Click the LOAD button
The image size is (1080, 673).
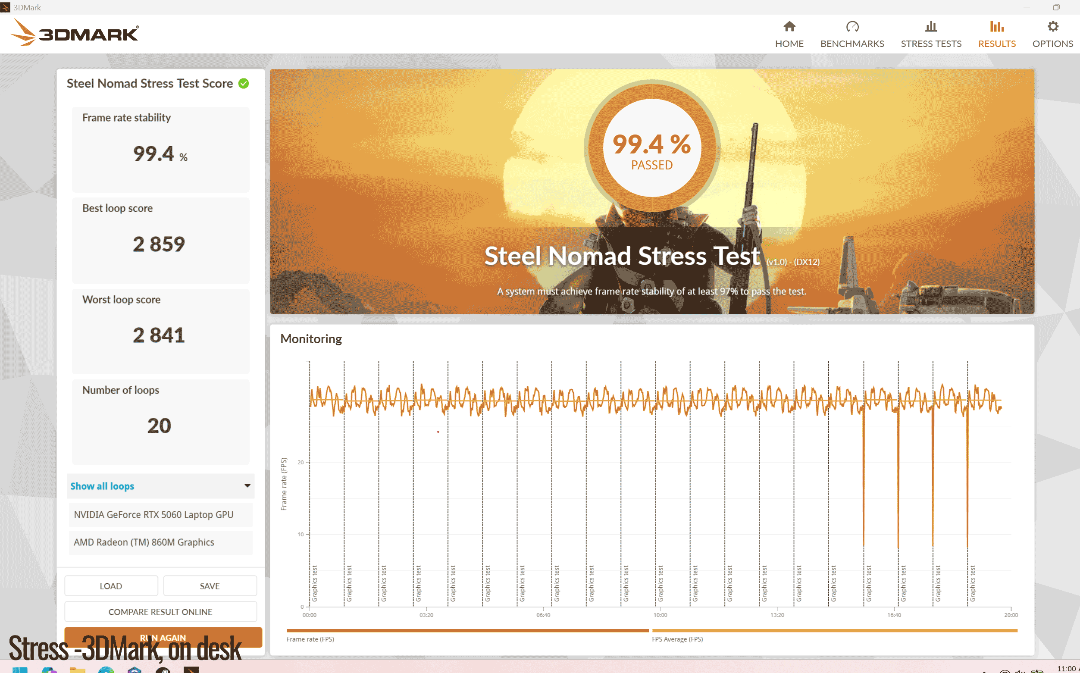coord(111,586)
